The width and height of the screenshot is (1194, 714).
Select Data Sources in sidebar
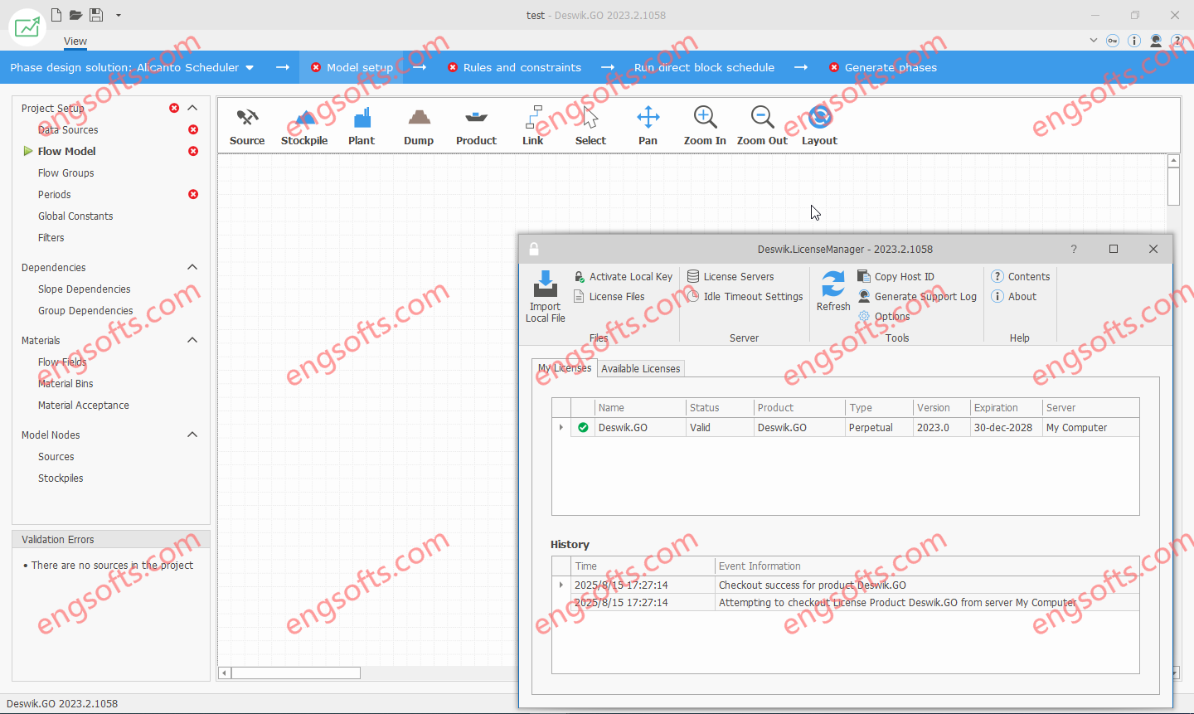(x=68, y=129)
